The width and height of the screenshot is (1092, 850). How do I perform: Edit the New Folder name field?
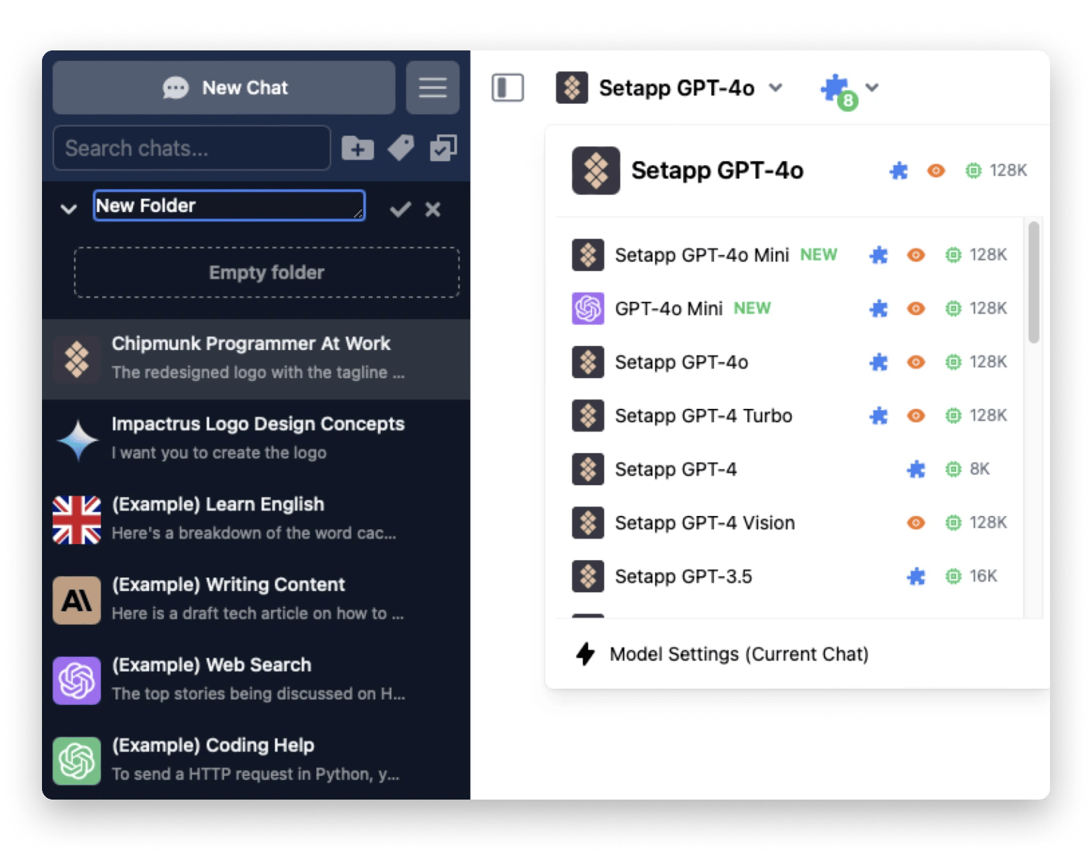229,205
